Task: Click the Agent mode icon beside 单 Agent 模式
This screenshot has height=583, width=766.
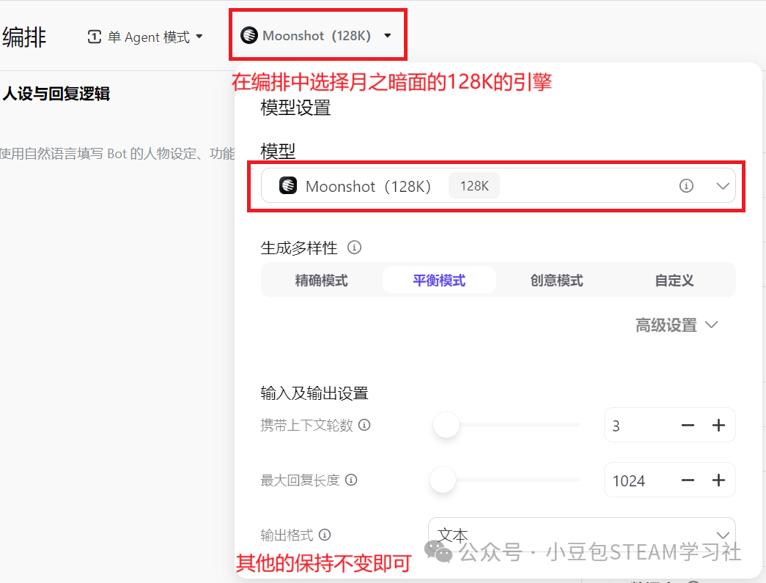Action: (95, 37)
